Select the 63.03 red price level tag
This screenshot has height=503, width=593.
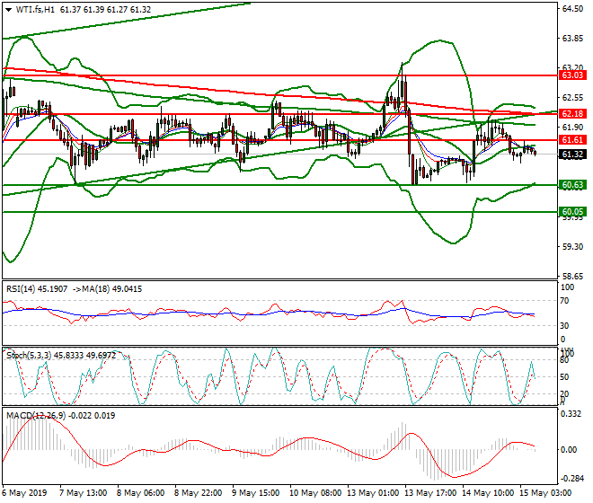click(572, 75)
